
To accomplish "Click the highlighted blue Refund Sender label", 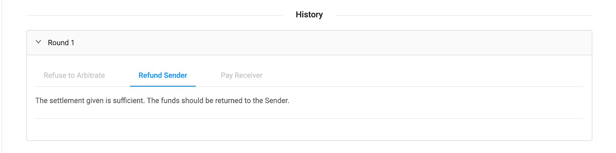I will [163, 75].
